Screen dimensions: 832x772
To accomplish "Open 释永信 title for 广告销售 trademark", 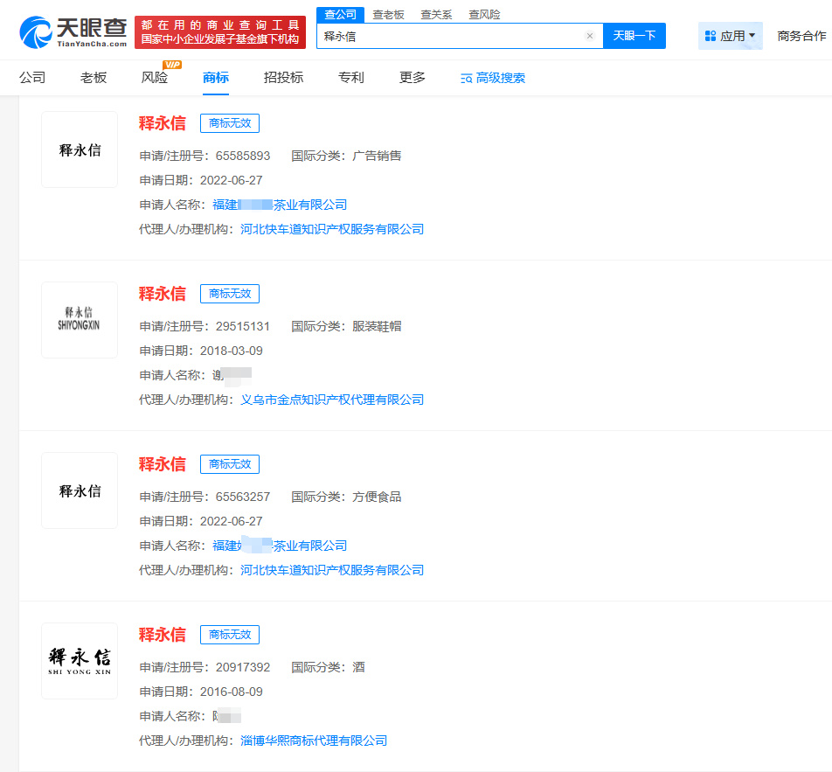I will pyautogui.click(x=163, y=123).
